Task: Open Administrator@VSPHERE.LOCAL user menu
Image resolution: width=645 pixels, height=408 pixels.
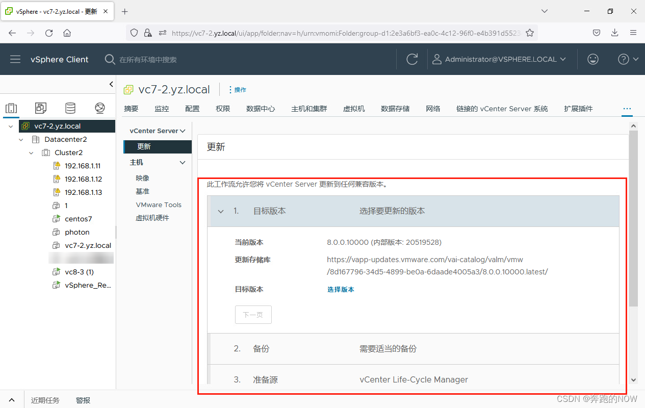Action: point(499,59)
